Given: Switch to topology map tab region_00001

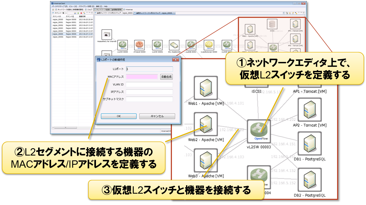Looking at the screenshot, I should coord(114,13).
